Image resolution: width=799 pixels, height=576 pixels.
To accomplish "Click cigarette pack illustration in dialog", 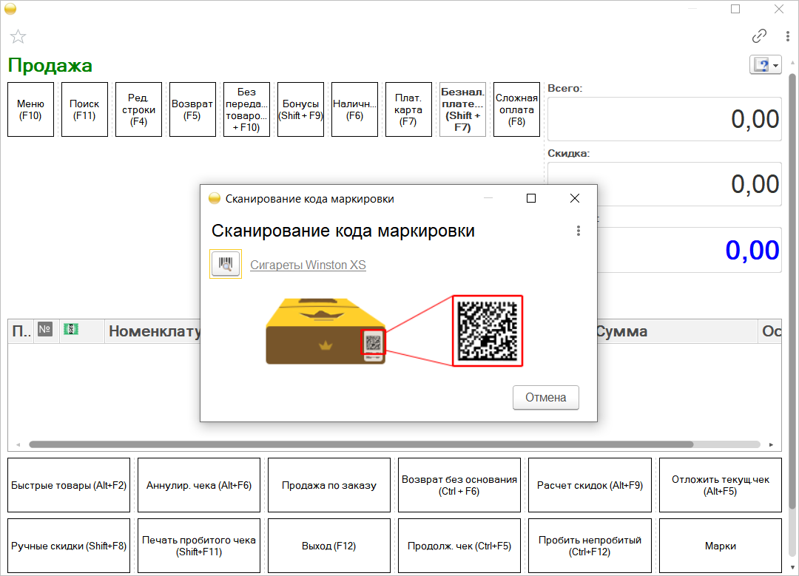I will point(326,331).
